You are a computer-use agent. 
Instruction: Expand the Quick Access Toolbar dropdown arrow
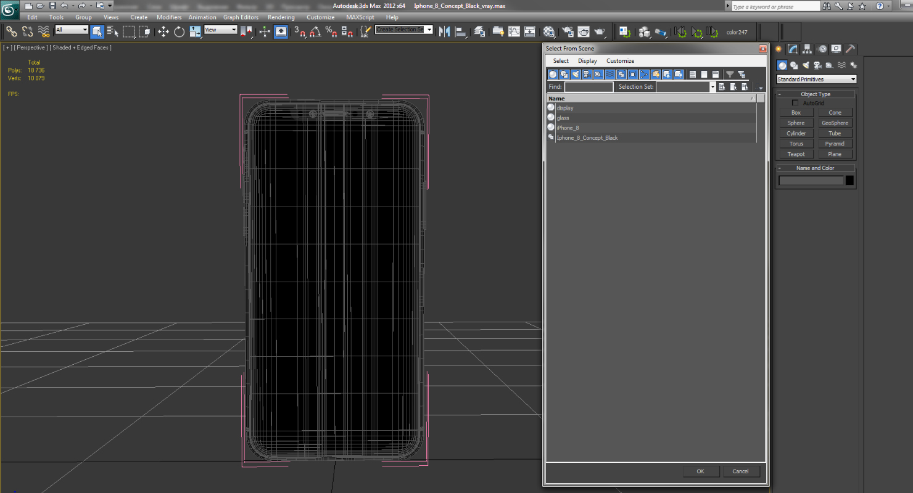[110, 6]
